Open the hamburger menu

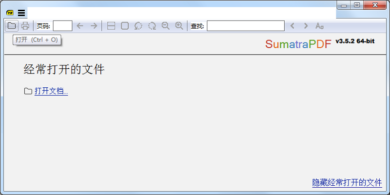(x=21, y=13)
